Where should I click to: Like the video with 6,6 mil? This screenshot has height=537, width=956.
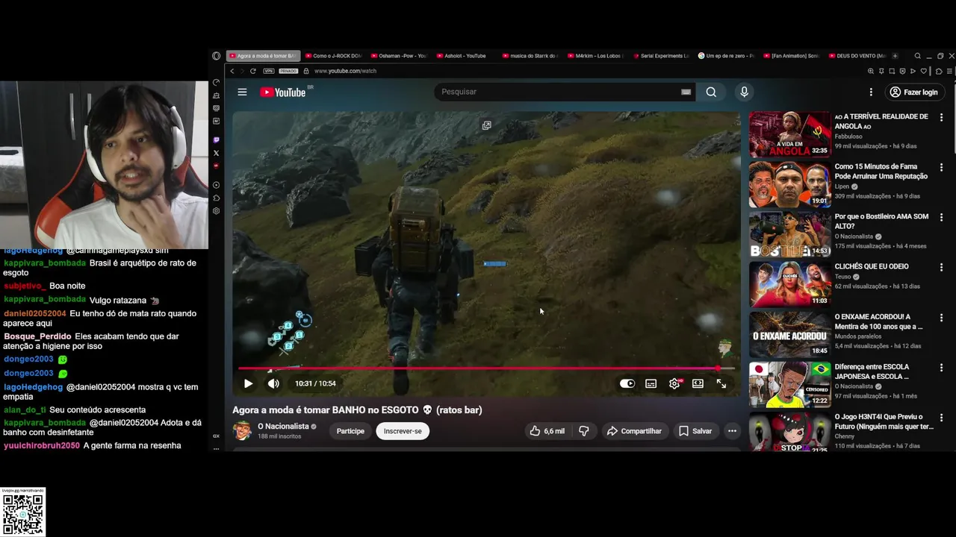click(x=547, y=431)
